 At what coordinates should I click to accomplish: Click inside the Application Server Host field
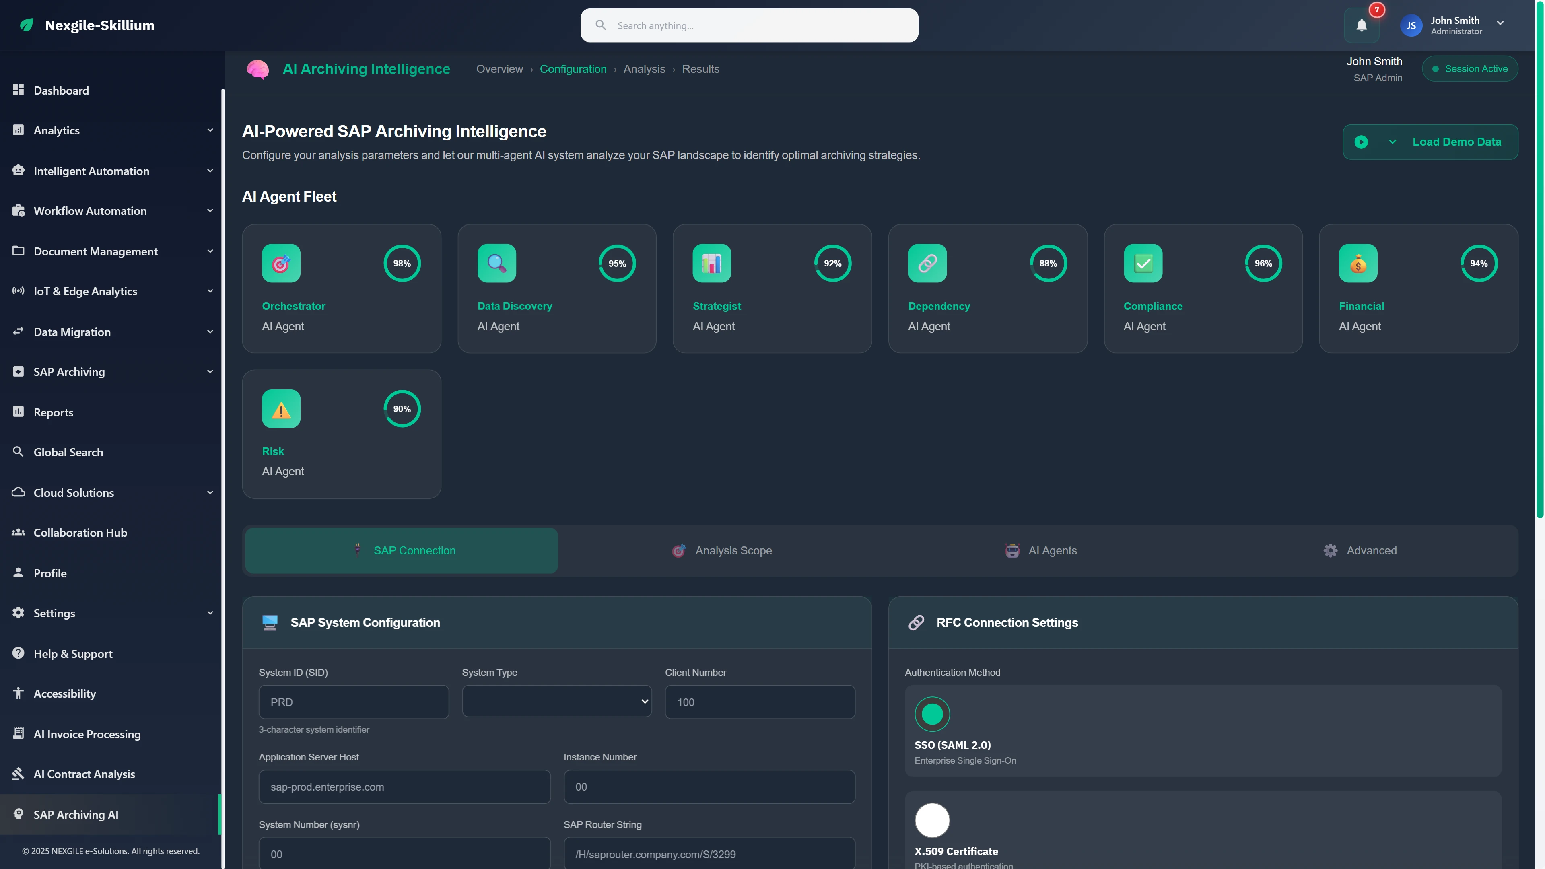point(404,786)
